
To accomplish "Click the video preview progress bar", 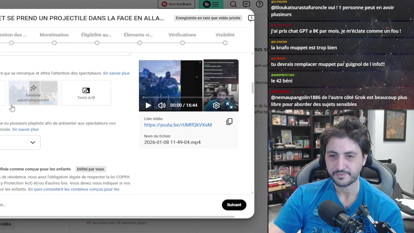I will tap(189, 97).
